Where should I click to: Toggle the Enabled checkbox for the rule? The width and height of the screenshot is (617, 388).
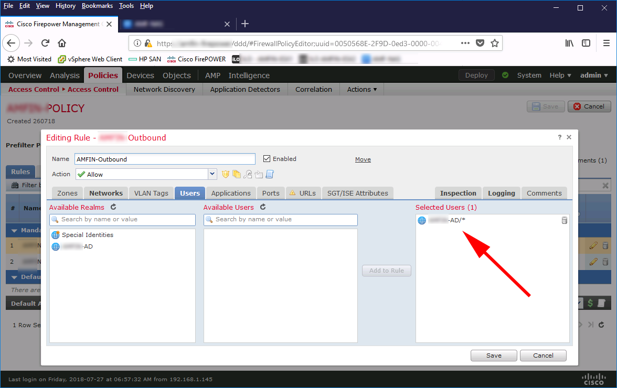pyautogui.click(x=267, y=158)
